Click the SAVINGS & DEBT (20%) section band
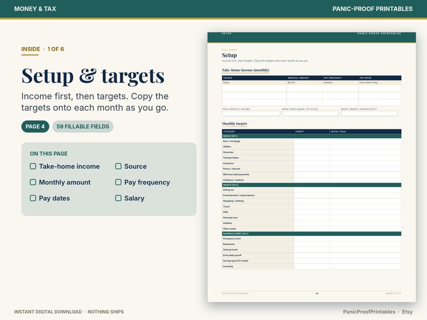 pyautogui.click(x=311, y=234)
